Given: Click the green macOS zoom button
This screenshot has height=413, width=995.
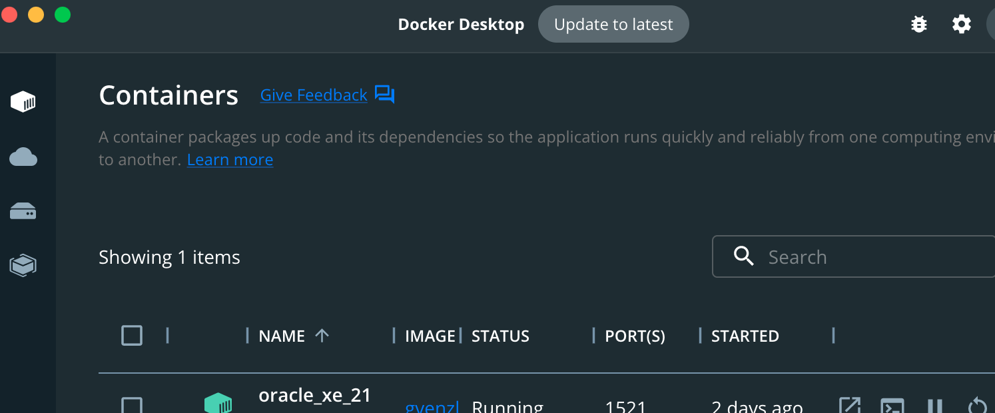Looking at the screenshot, I should pyautogui.click(x=63, y=14).
